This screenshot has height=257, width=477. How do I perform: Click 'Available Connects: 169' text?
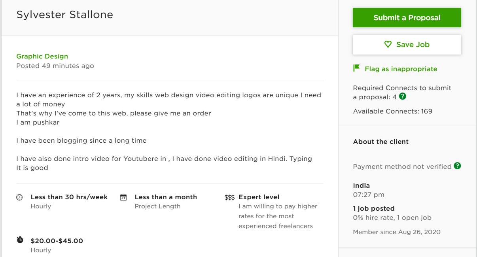click(x=393, y=111)
